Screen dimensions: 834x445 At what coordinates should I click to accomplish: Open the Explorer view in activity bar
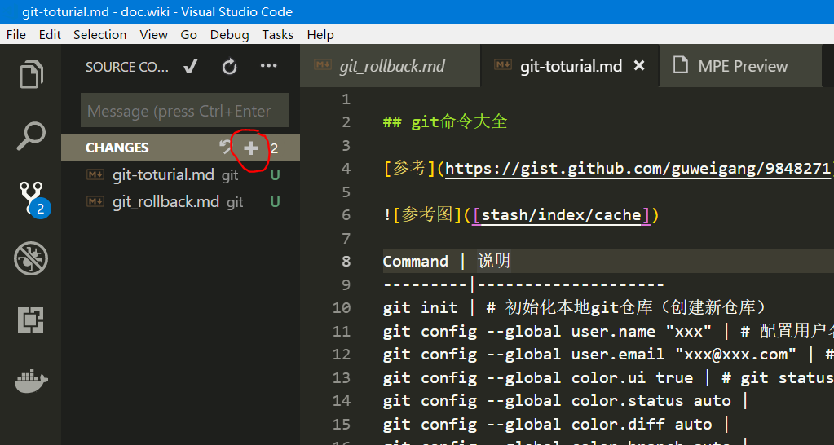(x=31, y=74)
